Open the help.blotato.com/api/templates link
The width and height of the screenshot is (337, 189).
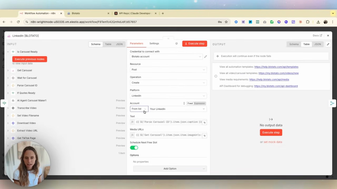276,67
